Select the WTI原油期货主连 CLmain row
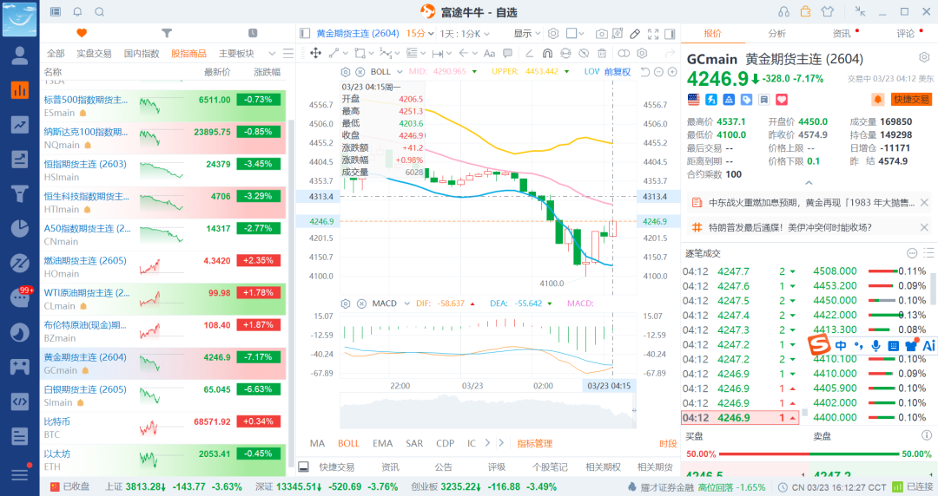Viewport: 938px width, 496px height. pos(162,299)
